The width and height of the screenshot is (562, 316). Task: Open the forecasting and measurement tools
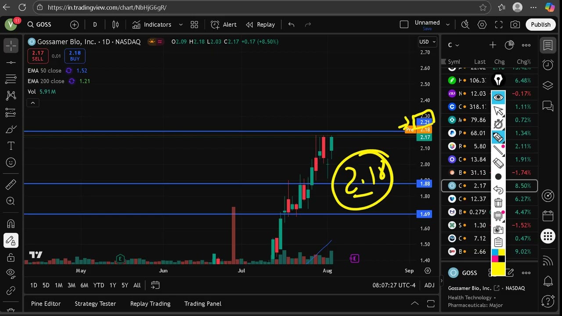tap(11, 113)
